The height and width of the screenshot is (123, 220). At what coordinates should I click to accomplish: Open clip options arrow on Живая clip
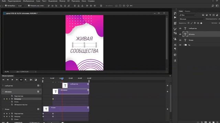coord(88,108)
